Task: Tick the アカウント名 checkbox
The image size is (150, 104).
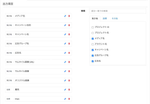Action: pos(92,44)
